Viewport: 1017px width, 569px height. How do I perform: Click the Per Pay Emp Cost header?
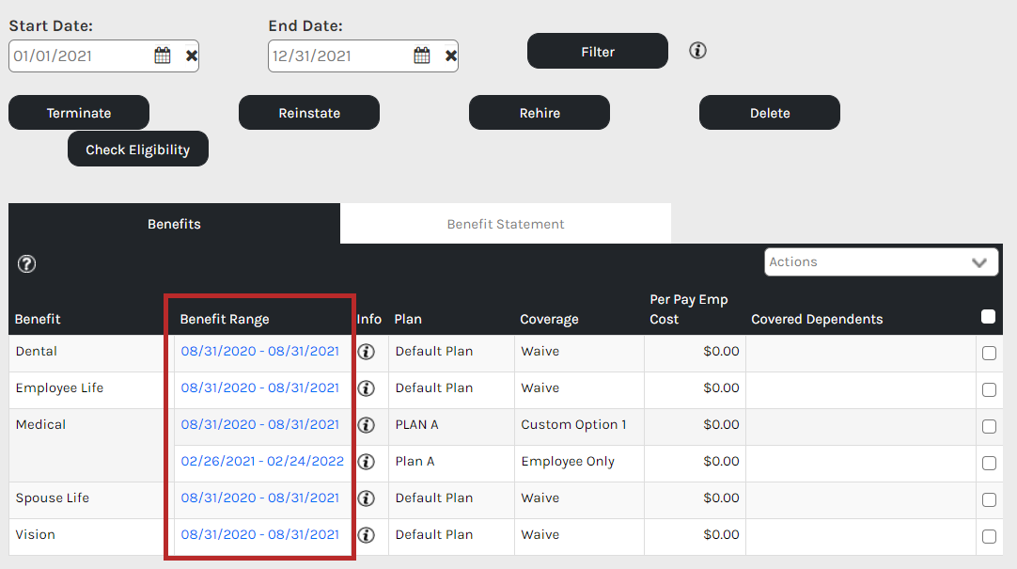click(x=689, y=309)
